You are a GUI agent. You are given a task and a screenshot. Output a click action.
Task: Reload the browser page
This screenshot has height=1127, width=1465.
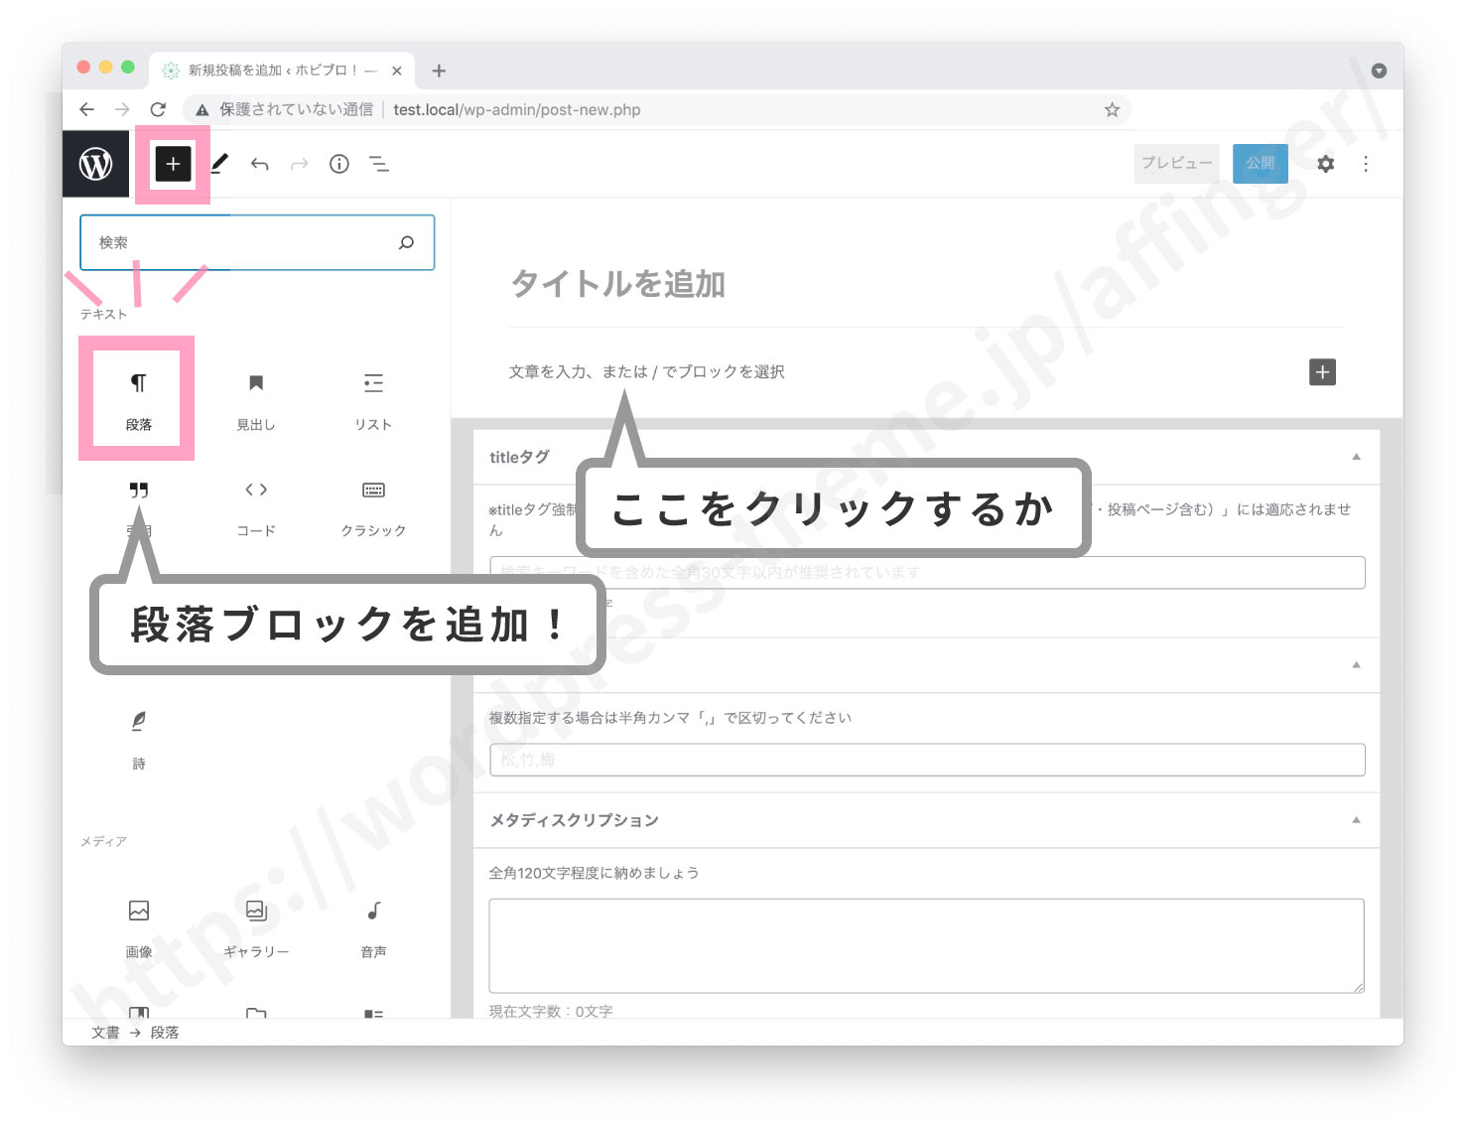click(158, 109)
